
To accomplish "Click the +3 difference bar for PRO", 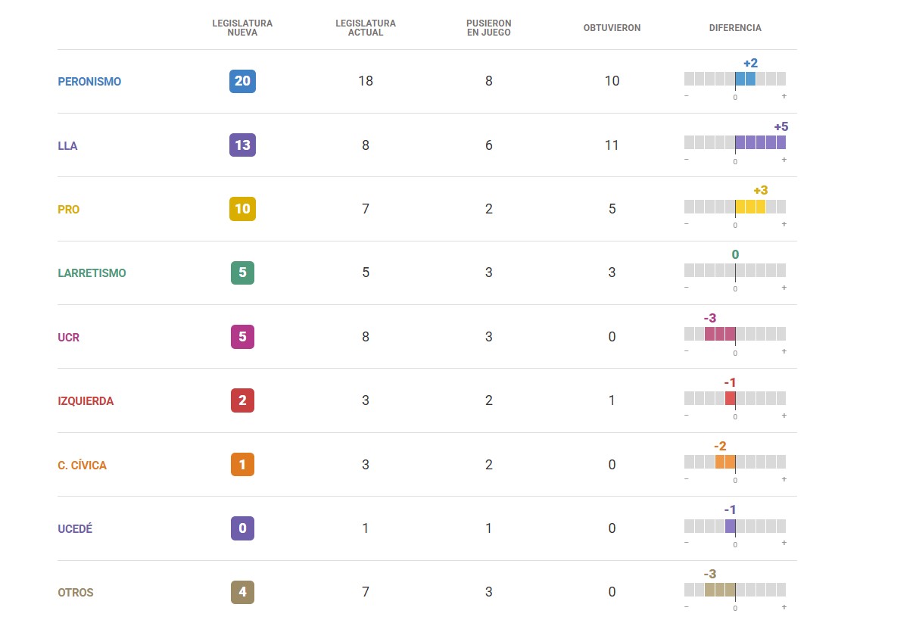I will coord(750,207).
